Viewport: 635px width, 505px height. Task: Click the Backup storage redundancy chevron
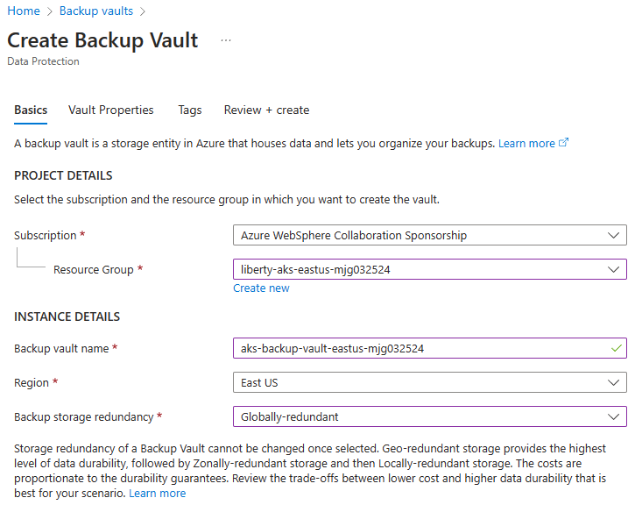point(613,416)
